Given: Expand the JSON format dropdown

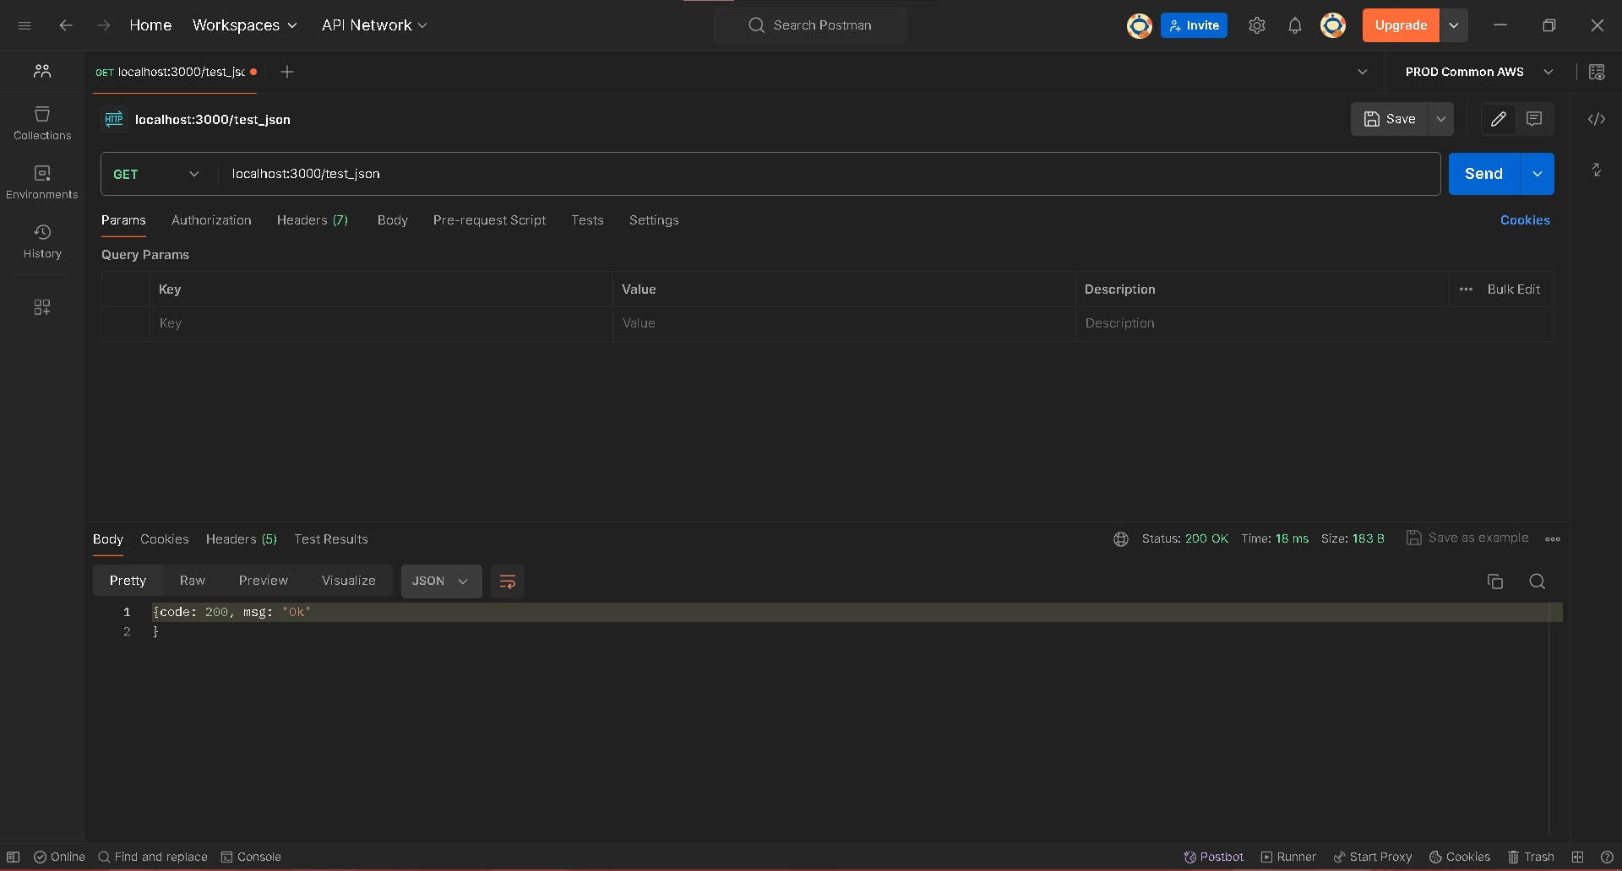Looking at the screenshot, I should (440, 582).
